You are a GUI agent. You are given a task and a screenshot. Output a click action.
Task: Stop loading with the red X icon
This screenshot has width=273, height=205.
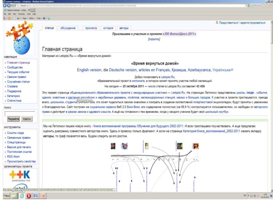point(259,5)
